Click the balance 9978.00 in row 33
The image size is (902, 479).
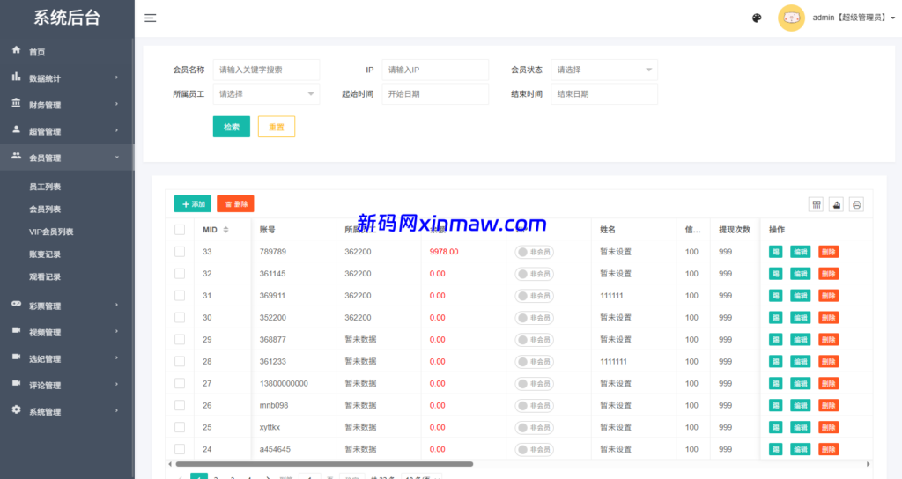[444, 252]
